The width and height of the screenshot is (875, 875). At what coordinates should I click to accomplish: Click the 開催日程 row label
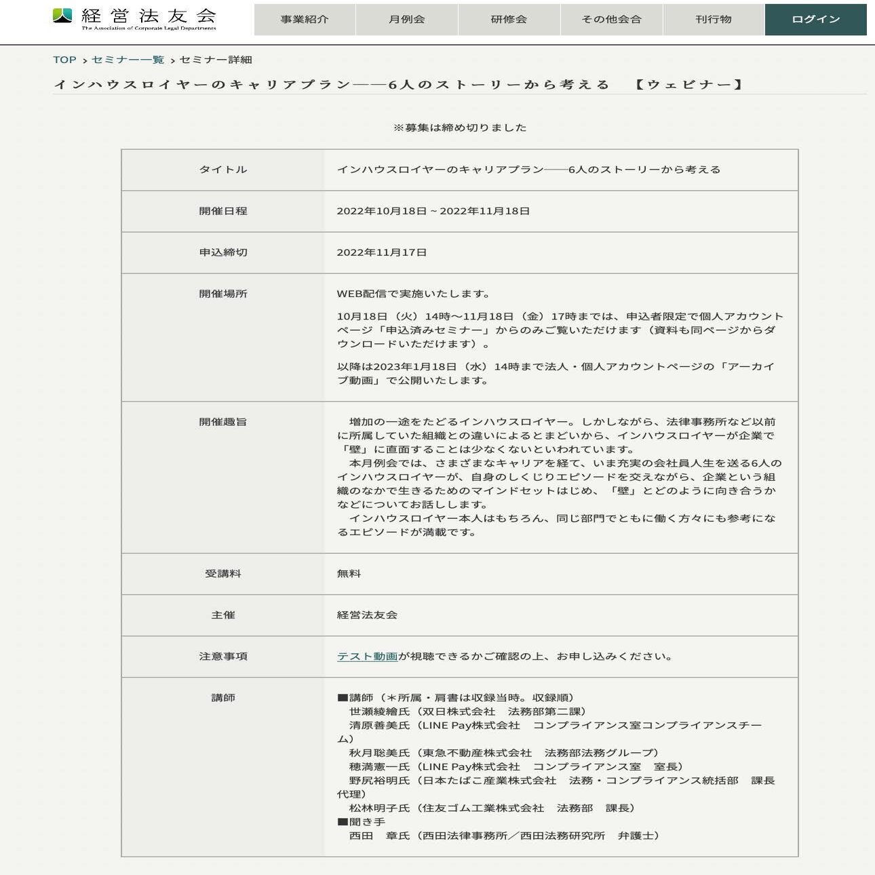(223, 211)
